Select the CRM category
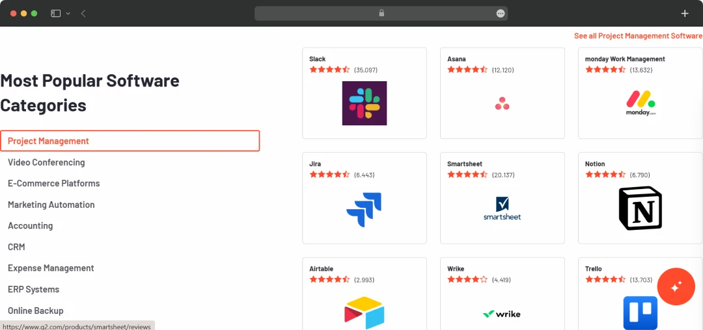 (x=16, y=247)
